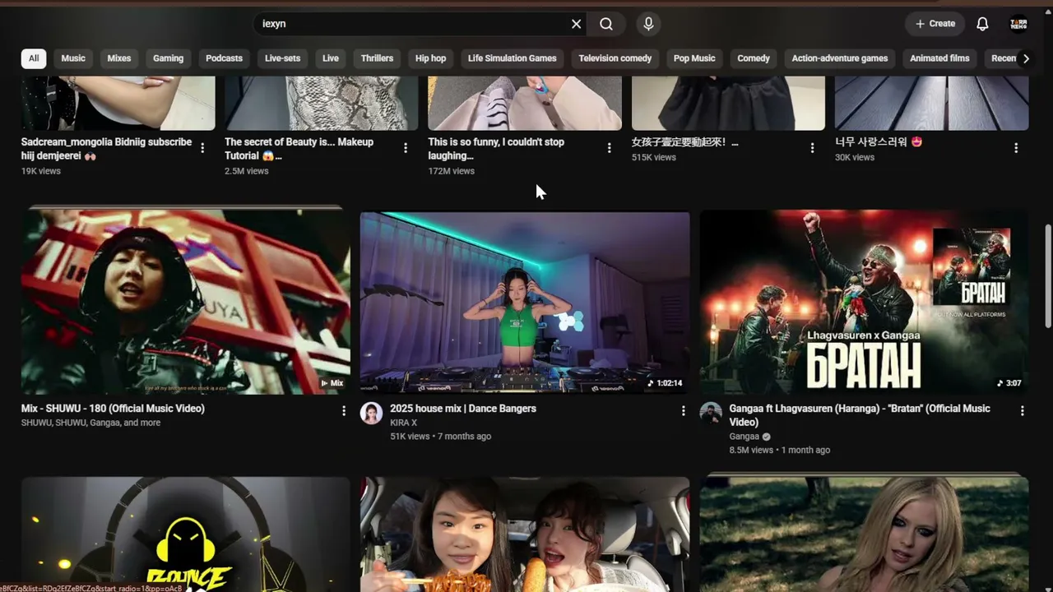Select the Thrillers filter chip

pos(377,58)
